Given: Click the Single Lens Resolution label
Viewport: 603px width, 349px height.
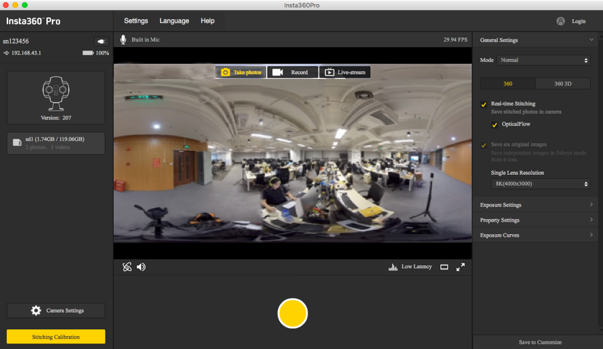Looking at the screenshot, I should pyautogui.click(x=517, y=173).
